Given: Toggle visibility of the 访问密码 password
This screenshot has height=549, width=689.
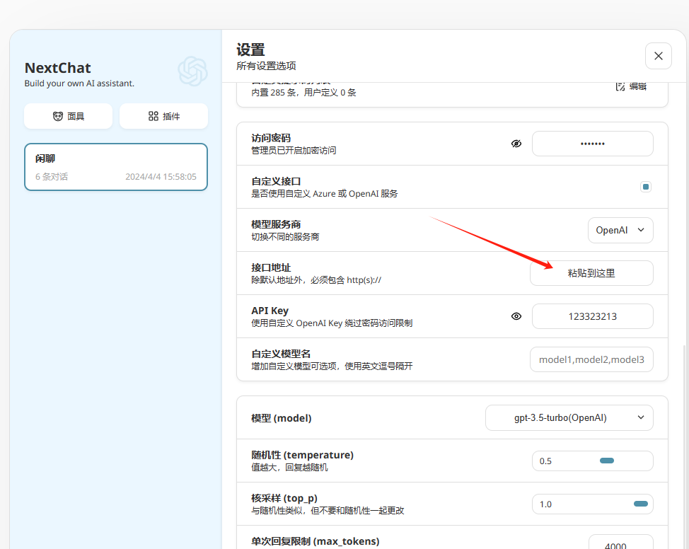Looking at the screenshot, I should (x=516, y=144).
